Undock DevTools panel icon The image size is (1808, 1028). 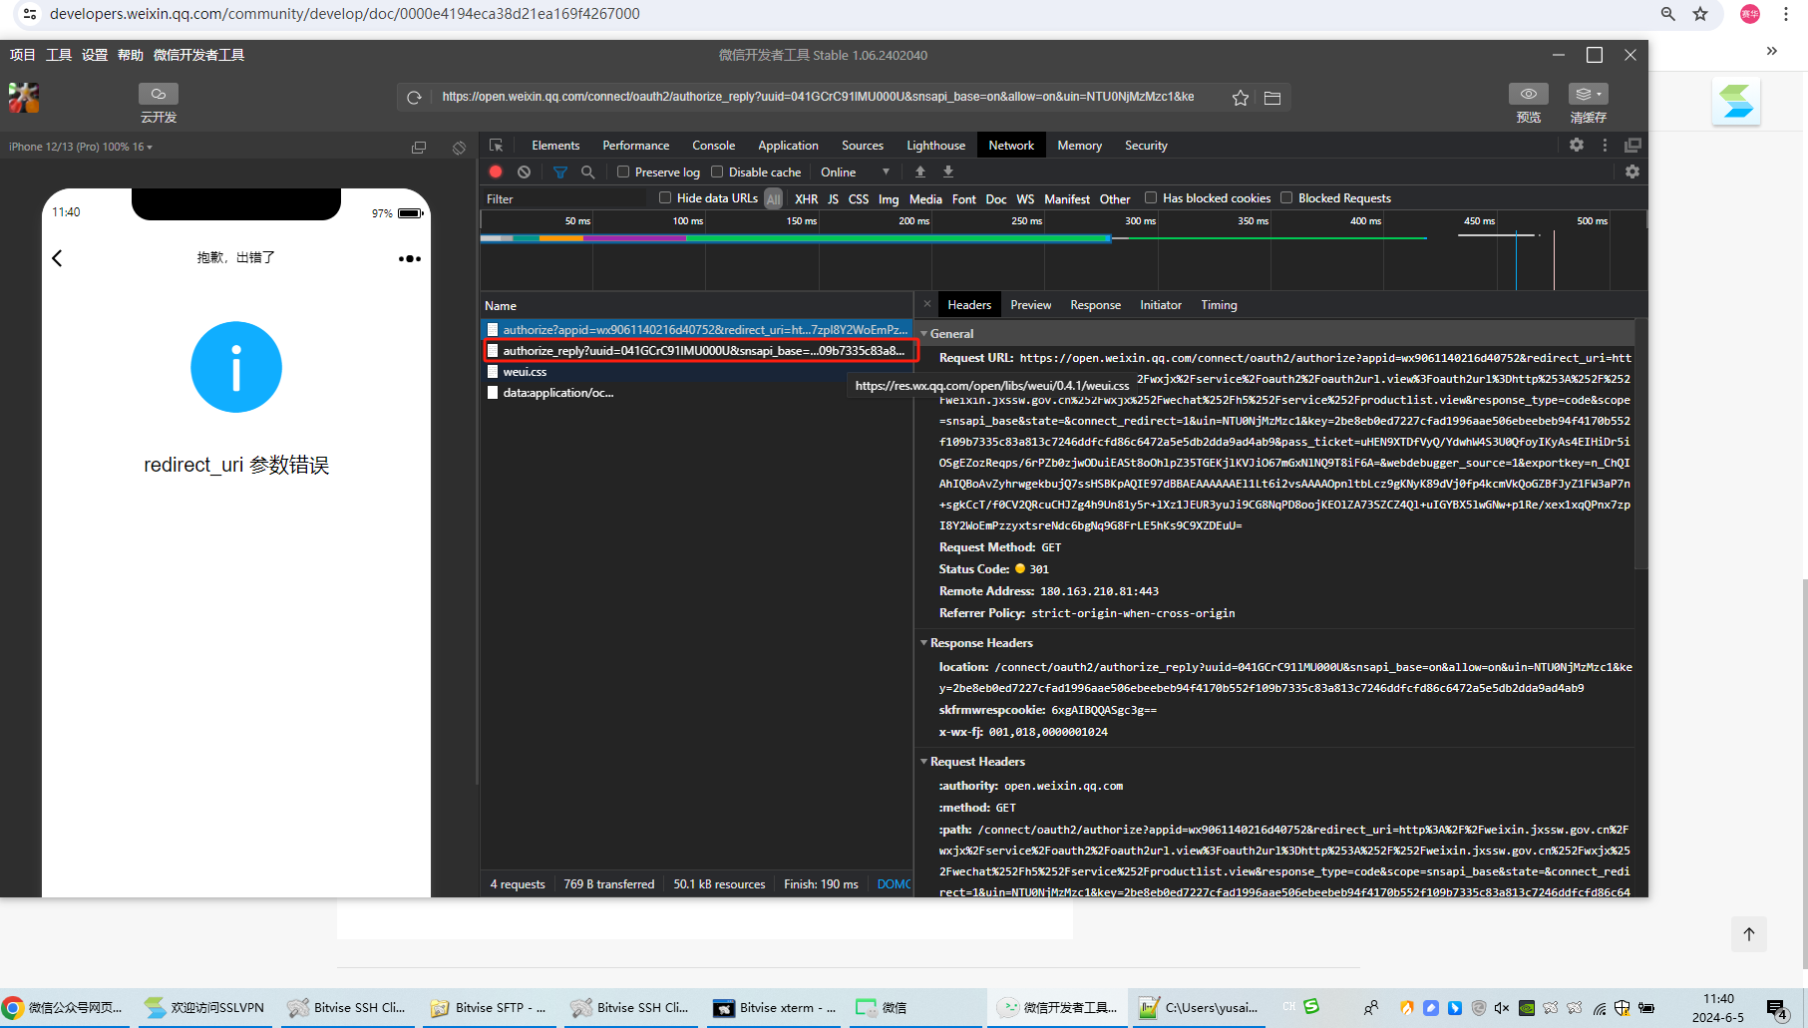(1632, 146)
